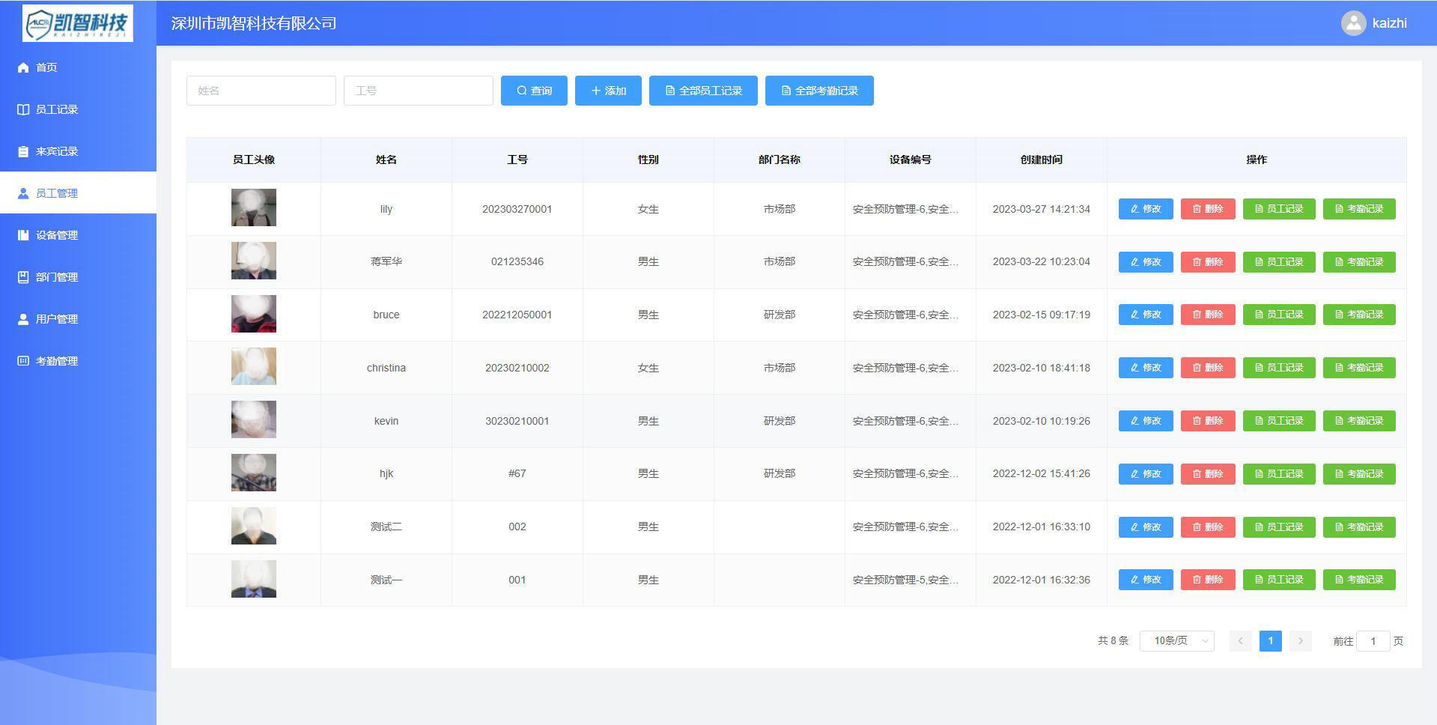
Task: Delete the 测试一 record
Action: click(x=1208, y=580)
